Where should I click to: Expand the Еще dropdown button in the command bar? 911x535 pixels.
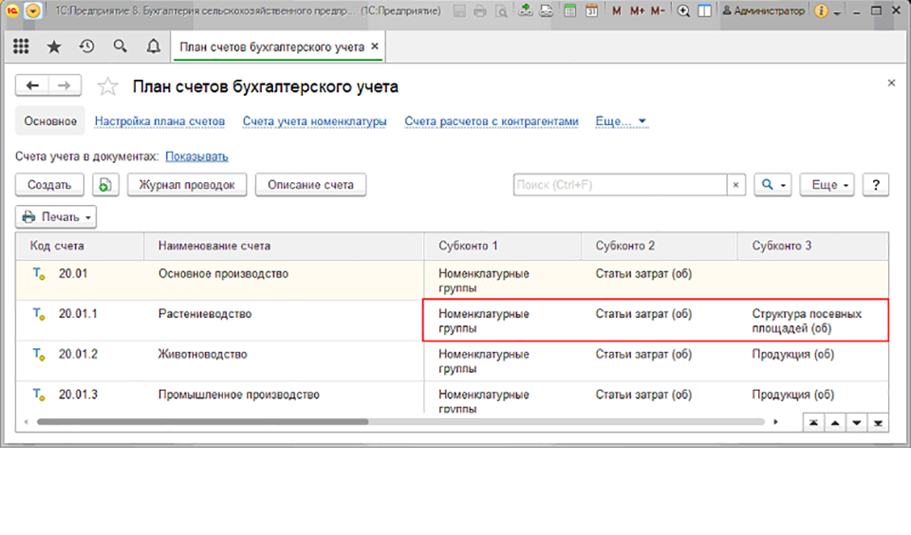(x=827, y=185)
